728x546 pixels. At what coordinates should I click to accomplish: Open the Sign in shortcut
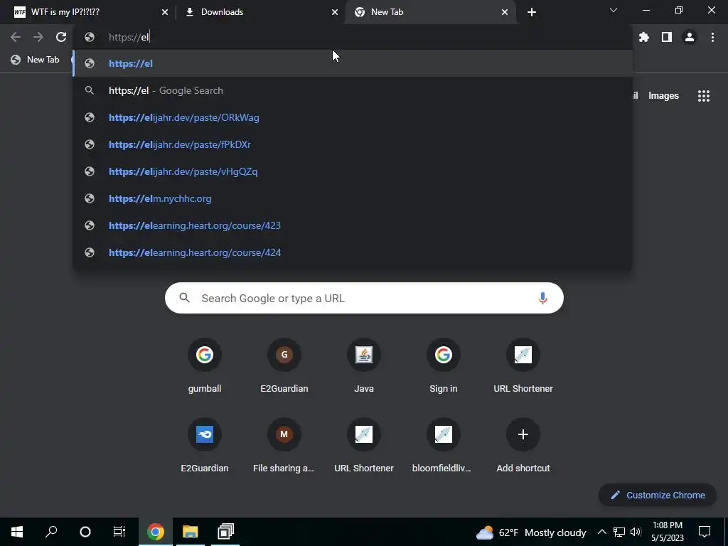click(x=444, y=366)
